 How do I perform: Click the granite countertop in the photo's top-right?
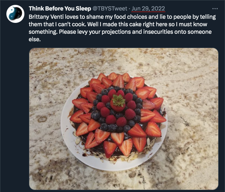tap(195, 67)
